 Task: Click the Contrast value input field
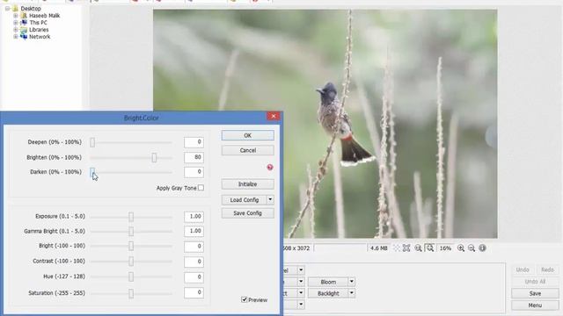pyautogui.click(x=194, y=262)
